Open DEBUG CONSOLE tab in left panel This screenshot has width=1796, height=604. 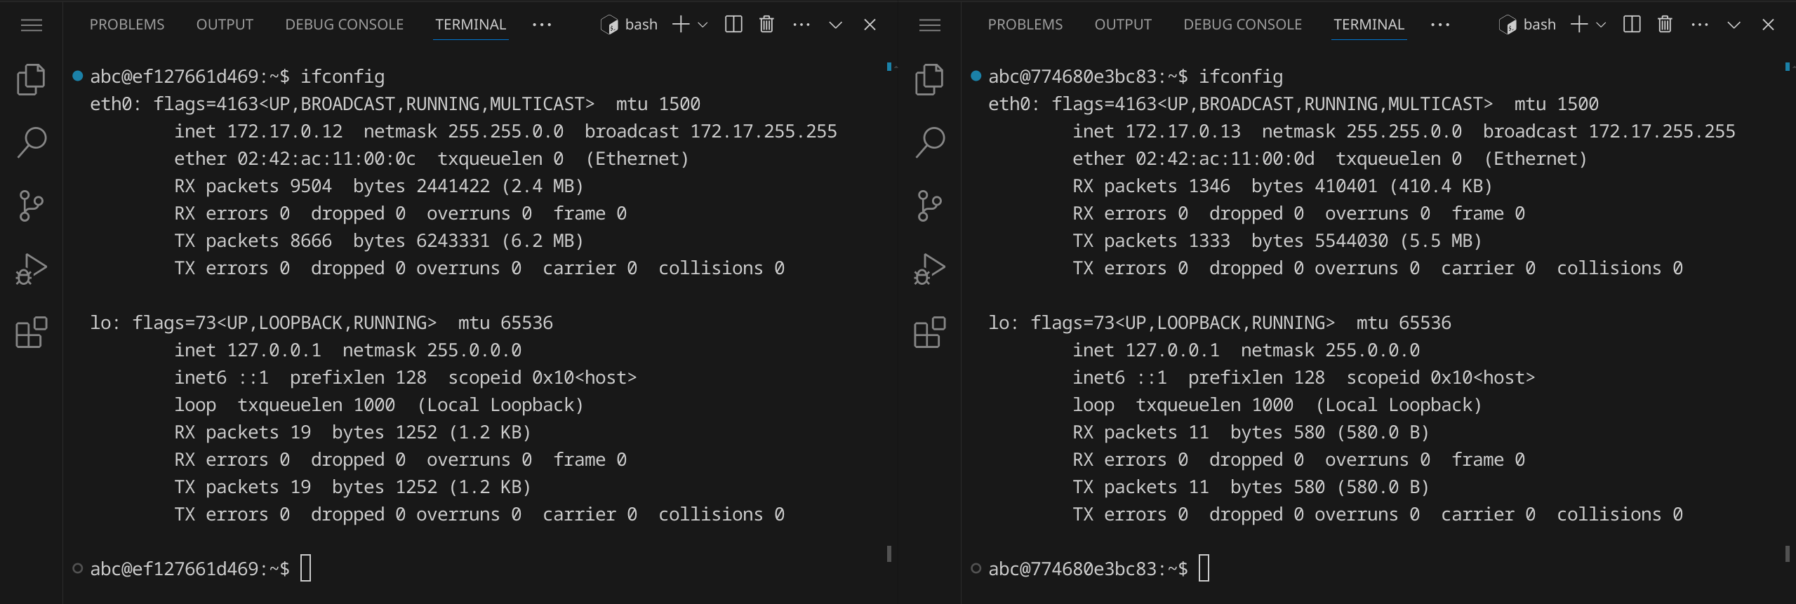point(344,25)
